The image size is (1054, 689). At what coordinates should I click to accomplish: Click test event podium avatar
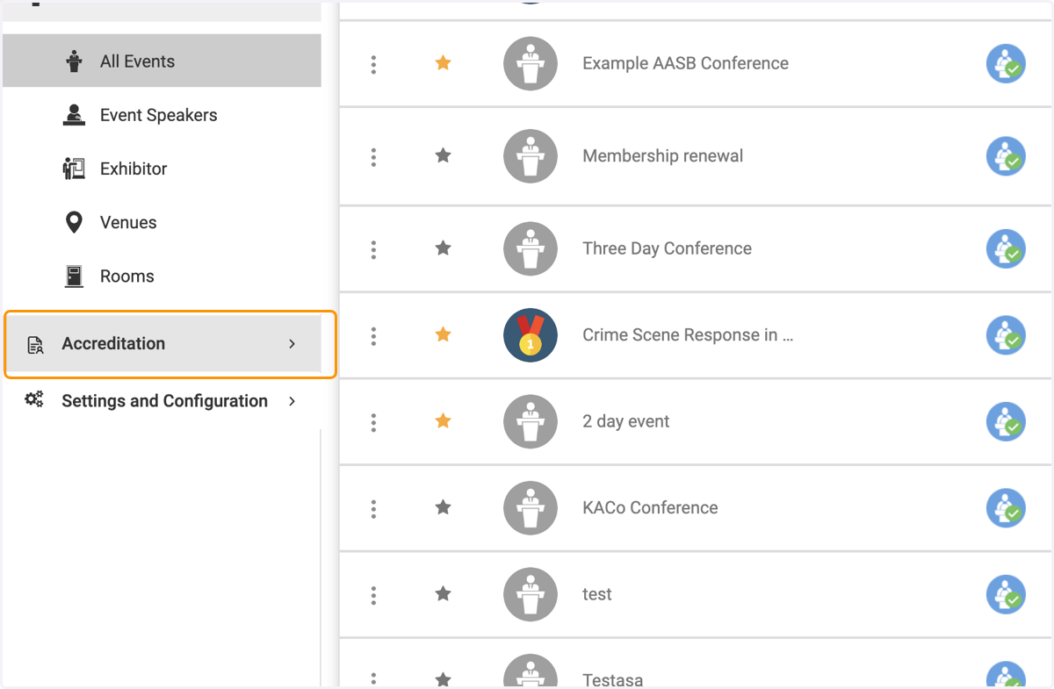coord(531,594)
